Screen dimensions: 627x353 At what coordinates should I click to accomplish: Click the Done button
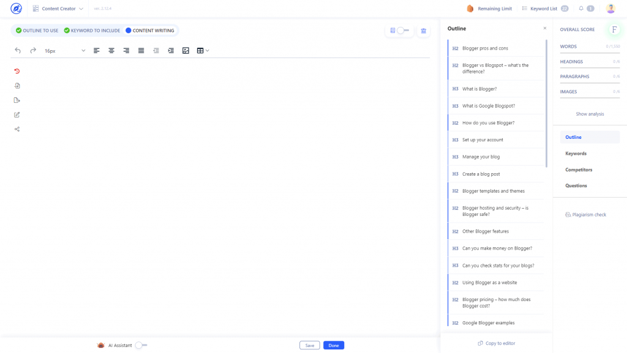(x=334, y=346)
